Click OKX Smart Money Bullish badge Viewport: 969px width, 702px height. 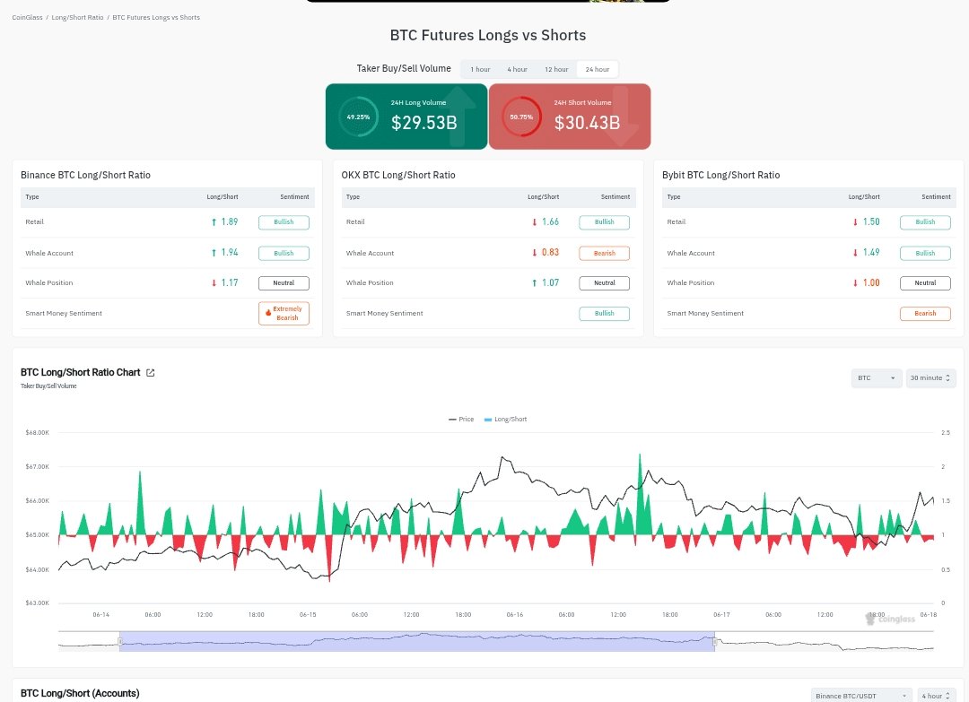click(x=605, y=314)
